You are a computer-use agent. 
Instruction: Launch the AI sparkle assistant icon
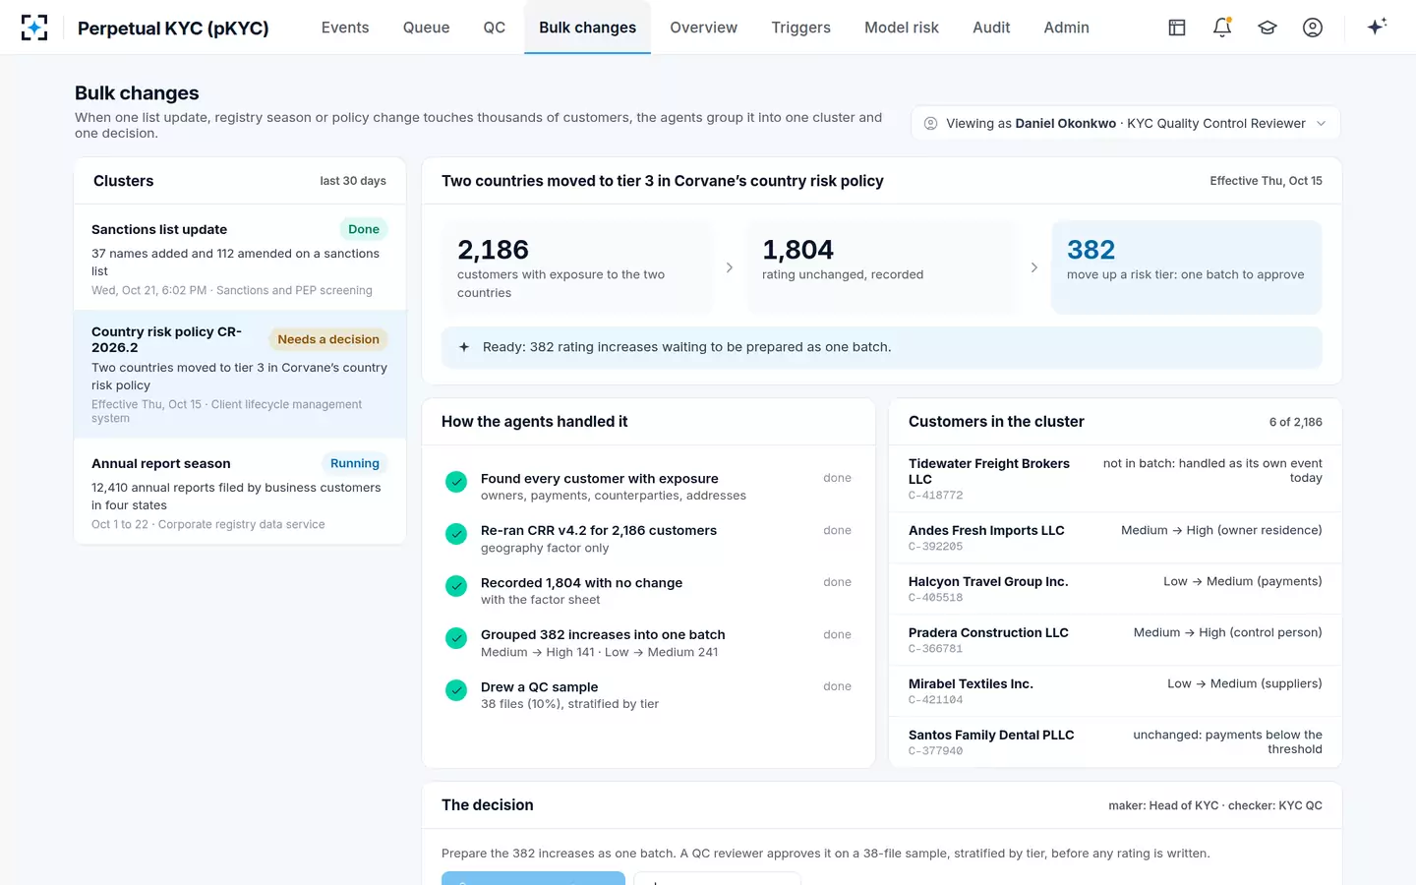(x=1377, y=27)
